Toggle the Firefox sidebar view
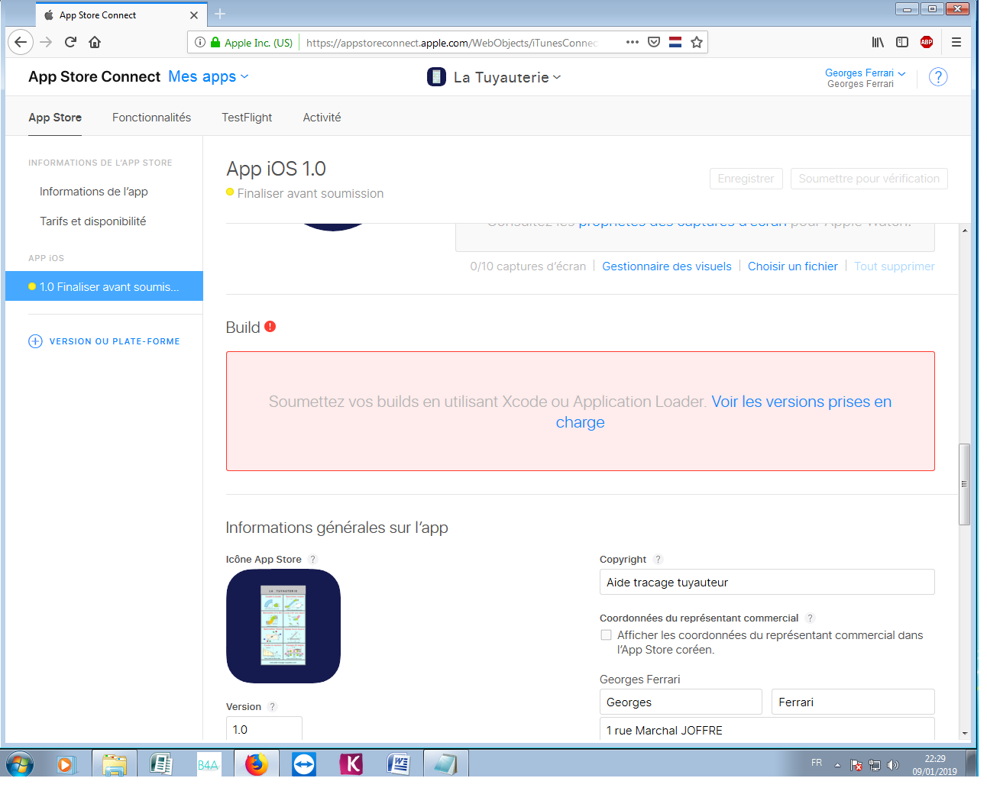 click(902, 42)
